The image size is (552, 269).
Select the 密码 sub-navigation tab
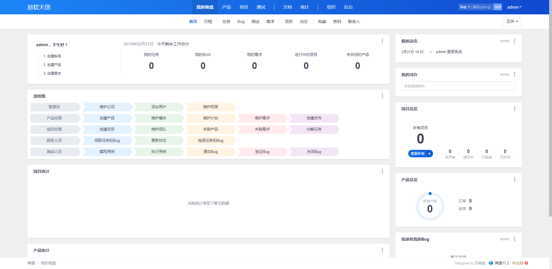[x=337, y=22]
